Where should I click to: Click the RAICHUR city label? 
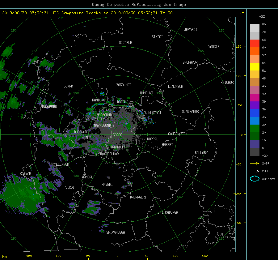(227, 83)
